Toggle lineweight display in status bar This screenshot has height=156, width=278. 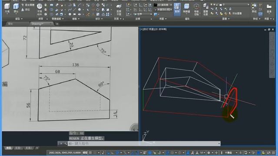point(145,153)
